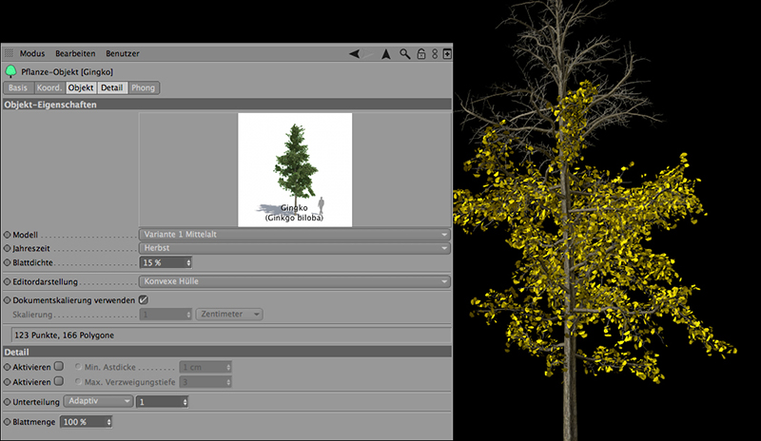Click the Phong tab button
761x441 pixels.
[143, 87]
